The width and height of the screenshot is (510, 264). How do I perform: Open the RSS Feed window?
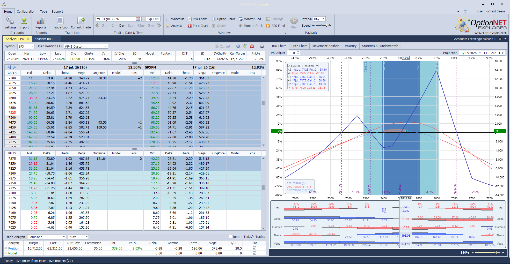276,26
